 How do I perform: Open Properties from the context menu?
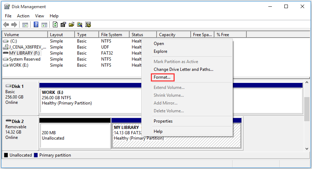tap(187, 121)
